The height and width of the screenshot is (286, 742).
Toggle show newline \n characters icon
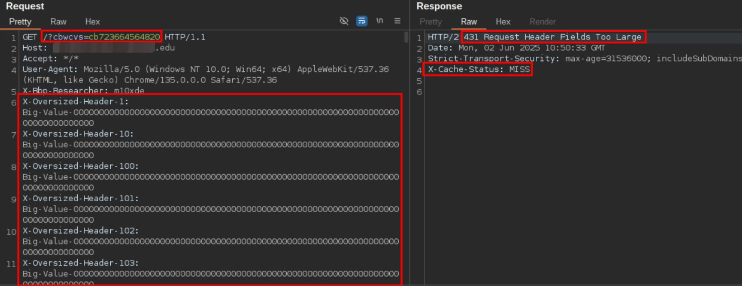pos(380,21)
